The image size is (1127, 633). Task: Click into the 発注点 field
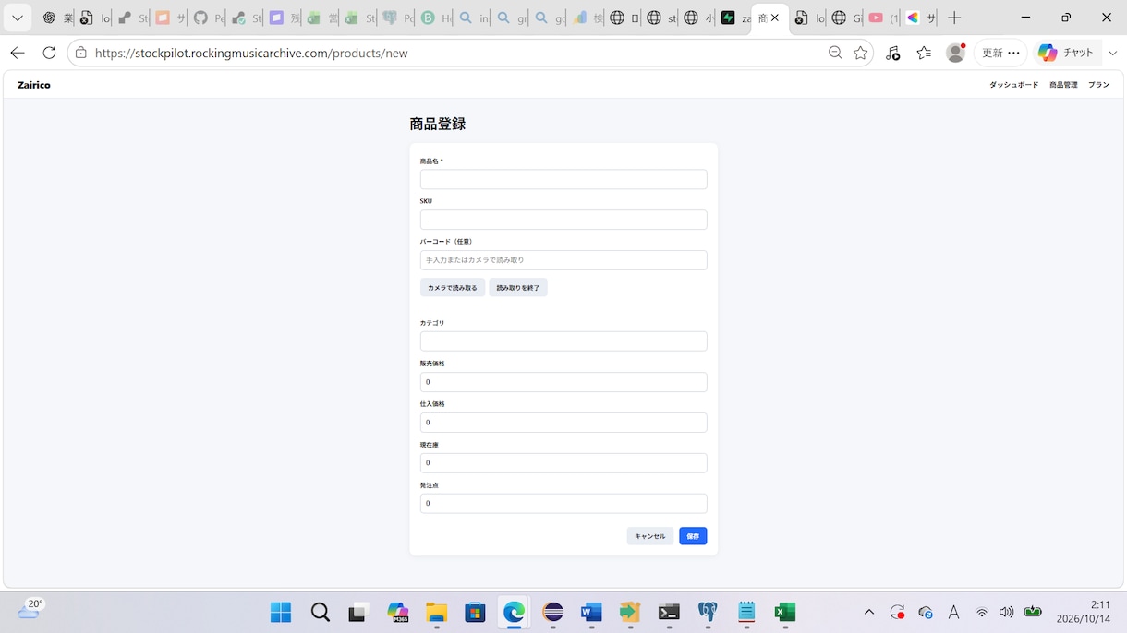tap(563, 504)
